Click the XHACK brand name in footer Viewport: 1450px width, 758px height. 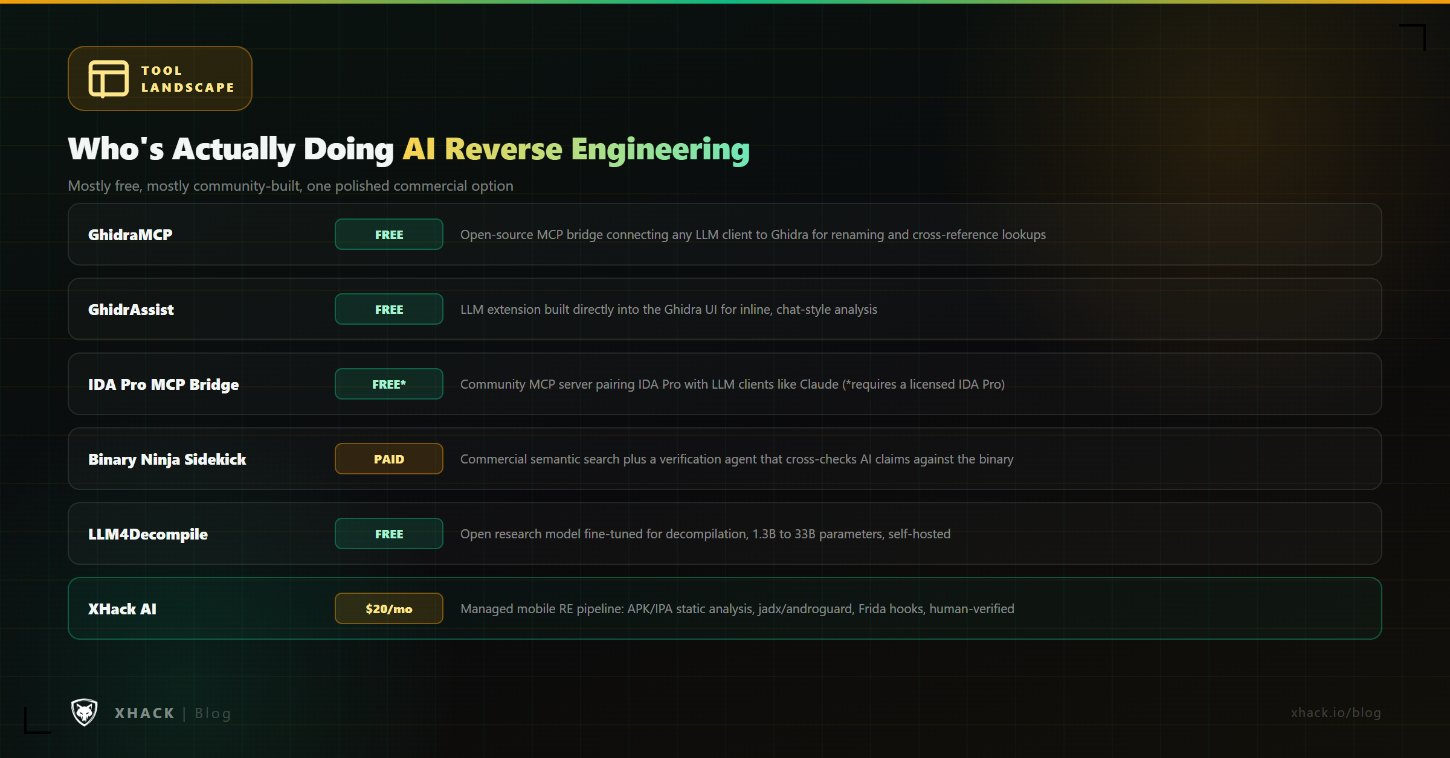(145, 713)
